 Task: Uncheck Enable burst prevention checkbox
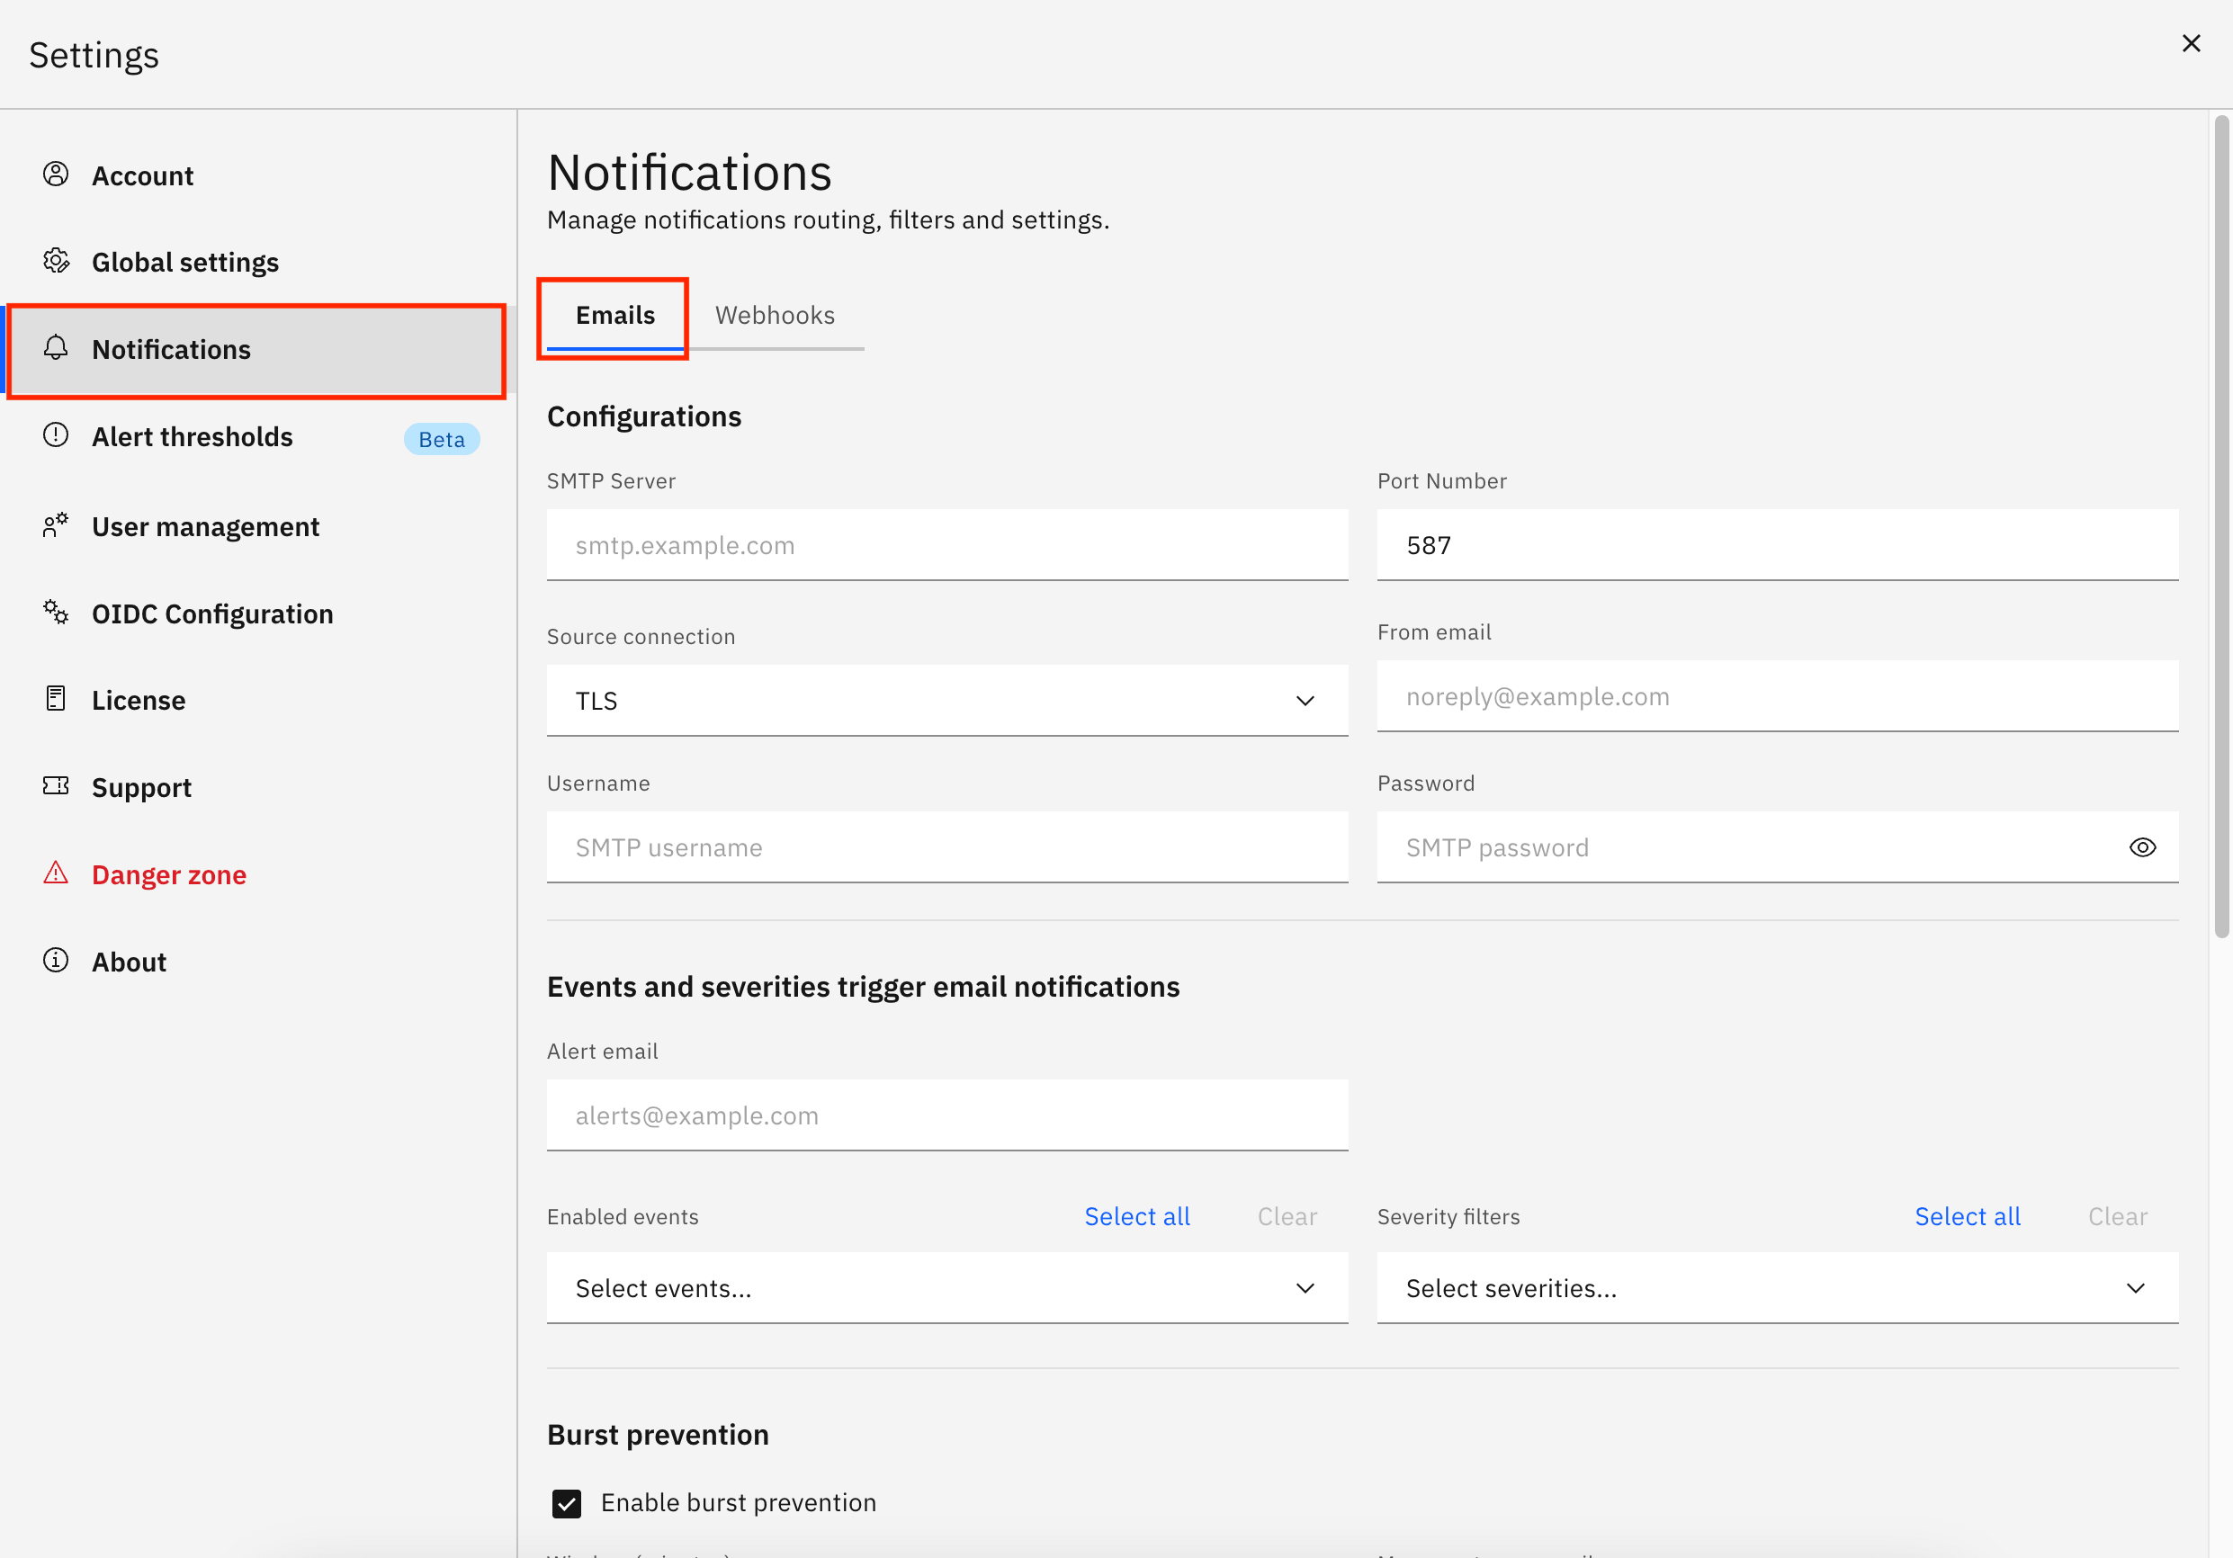coord(567,1503)
